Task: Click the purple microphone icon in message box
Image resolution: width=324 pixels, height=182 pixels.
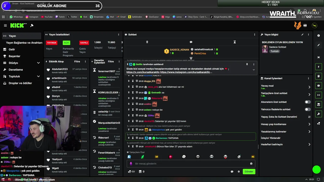Action: click(x=131, y=164)
